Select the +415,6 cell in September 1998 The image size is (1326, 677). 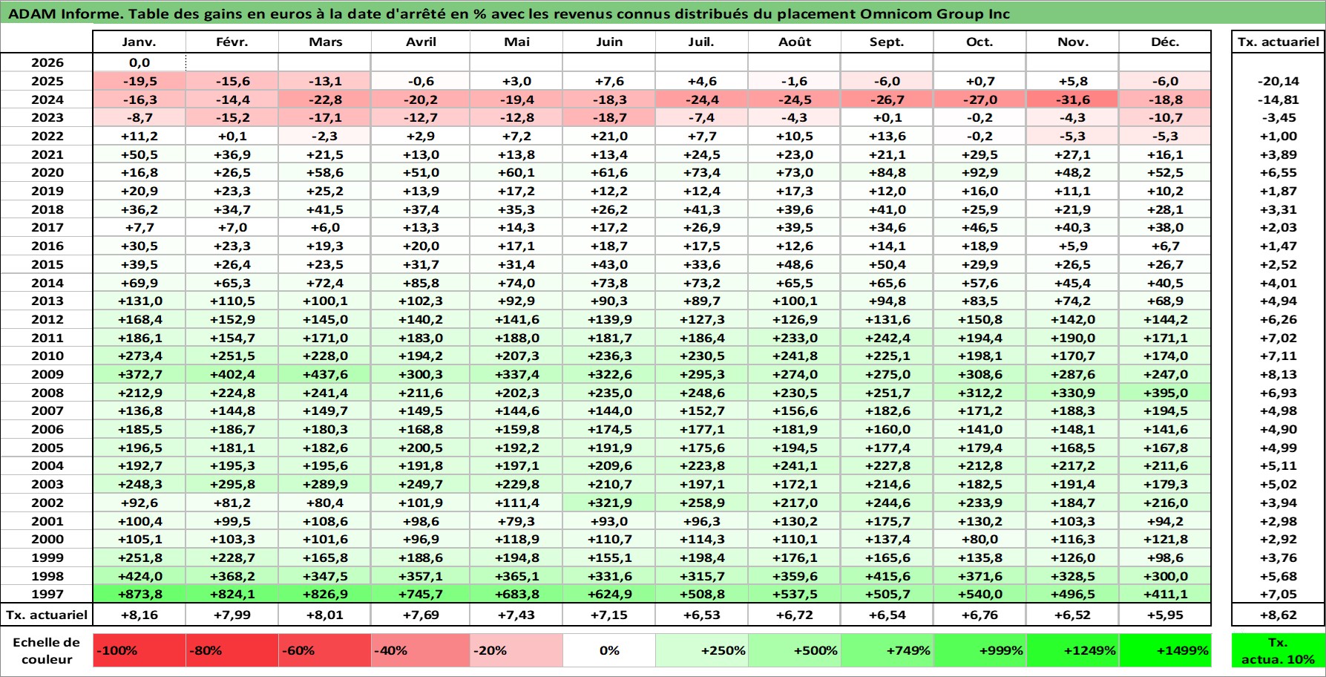pyautogui.click(x=887, y=576)
